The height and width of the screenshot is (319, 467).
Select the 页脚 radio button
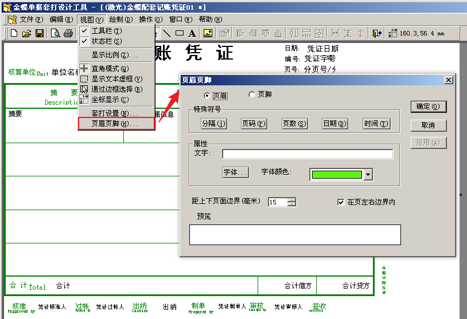click(251, 94)
